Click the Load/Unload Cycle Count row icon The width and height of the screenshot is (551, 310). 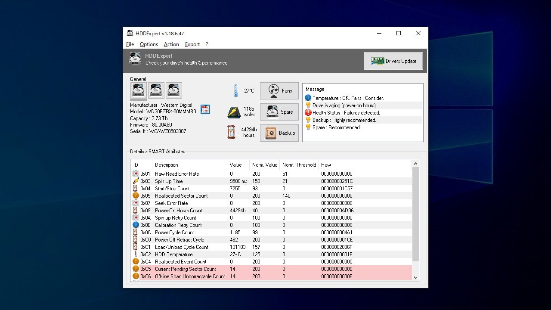[x=136, y=247]
